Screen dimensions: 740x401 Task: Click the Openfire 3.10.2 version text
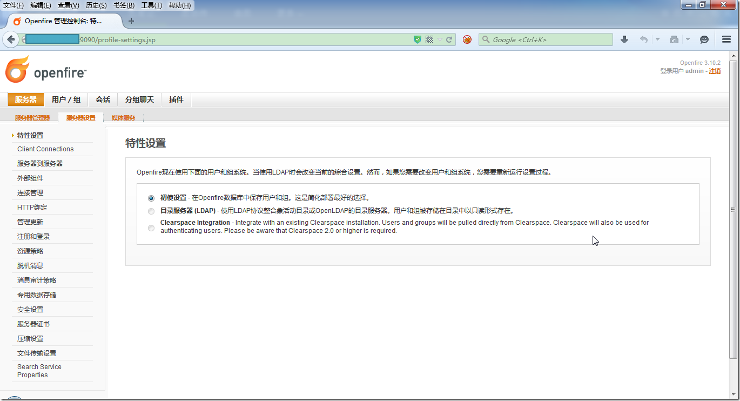(700, 63)
